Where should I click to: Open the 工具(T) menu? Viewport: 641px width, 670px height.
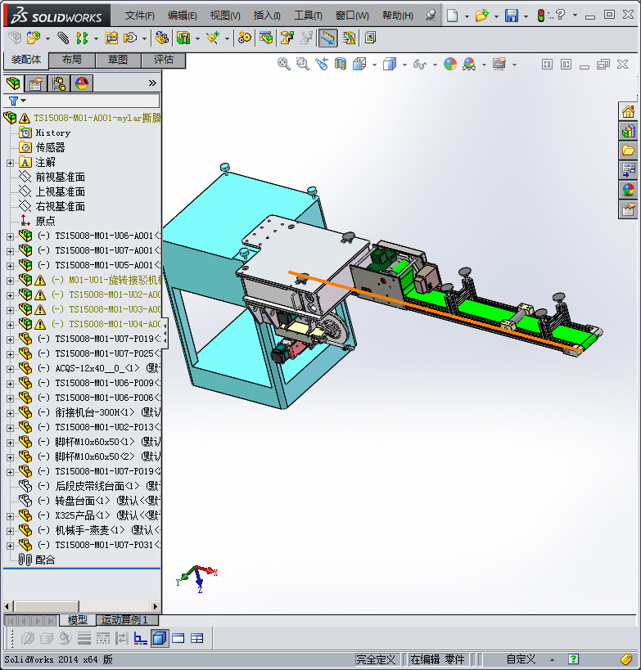[308, 16]
